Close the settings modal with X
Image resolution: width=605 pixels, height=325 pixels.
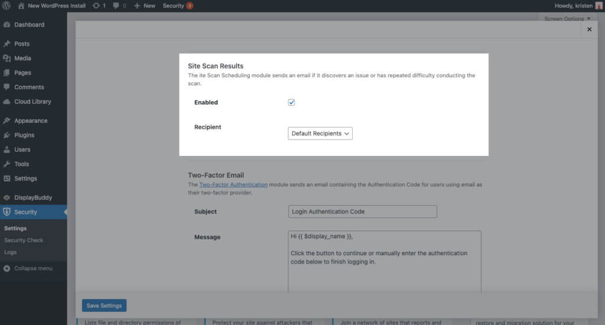(588, 29)
